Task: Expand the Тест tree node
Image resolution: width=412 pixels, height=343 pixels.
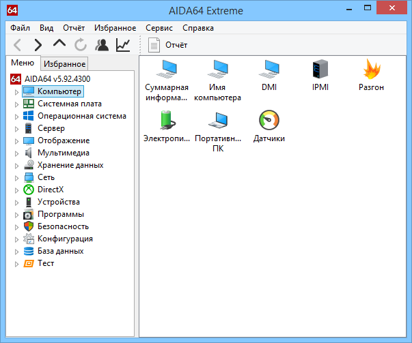Action: click(x=16, y=264)
